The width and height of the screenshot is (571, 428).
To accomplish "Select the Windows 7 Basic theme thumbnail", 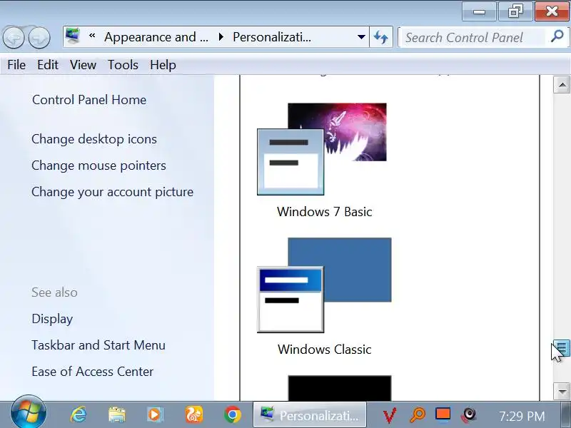I will point(322,149).
